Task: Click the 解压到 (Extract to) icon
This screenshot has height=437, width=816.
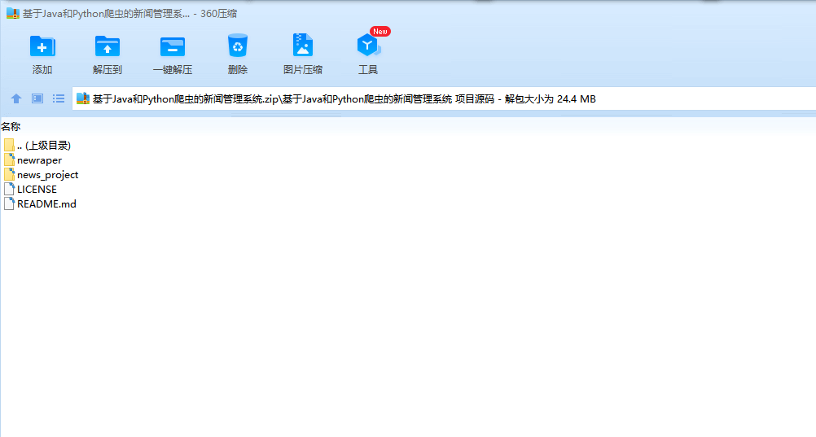Action: coord(107,46)
